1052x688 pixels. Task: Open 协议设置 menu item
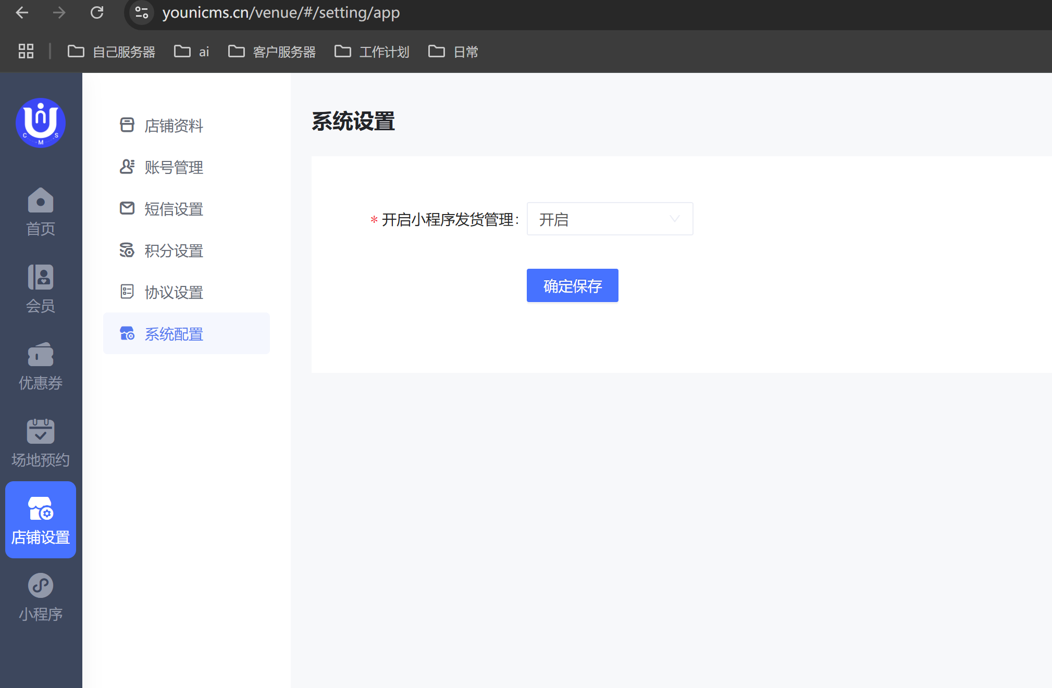pos(187,292)
